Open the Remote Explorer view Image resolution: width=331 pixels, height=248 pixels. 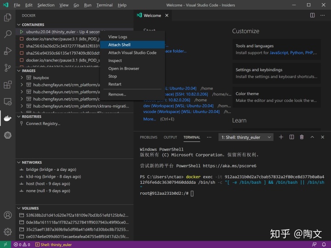[x=8, y=101]
